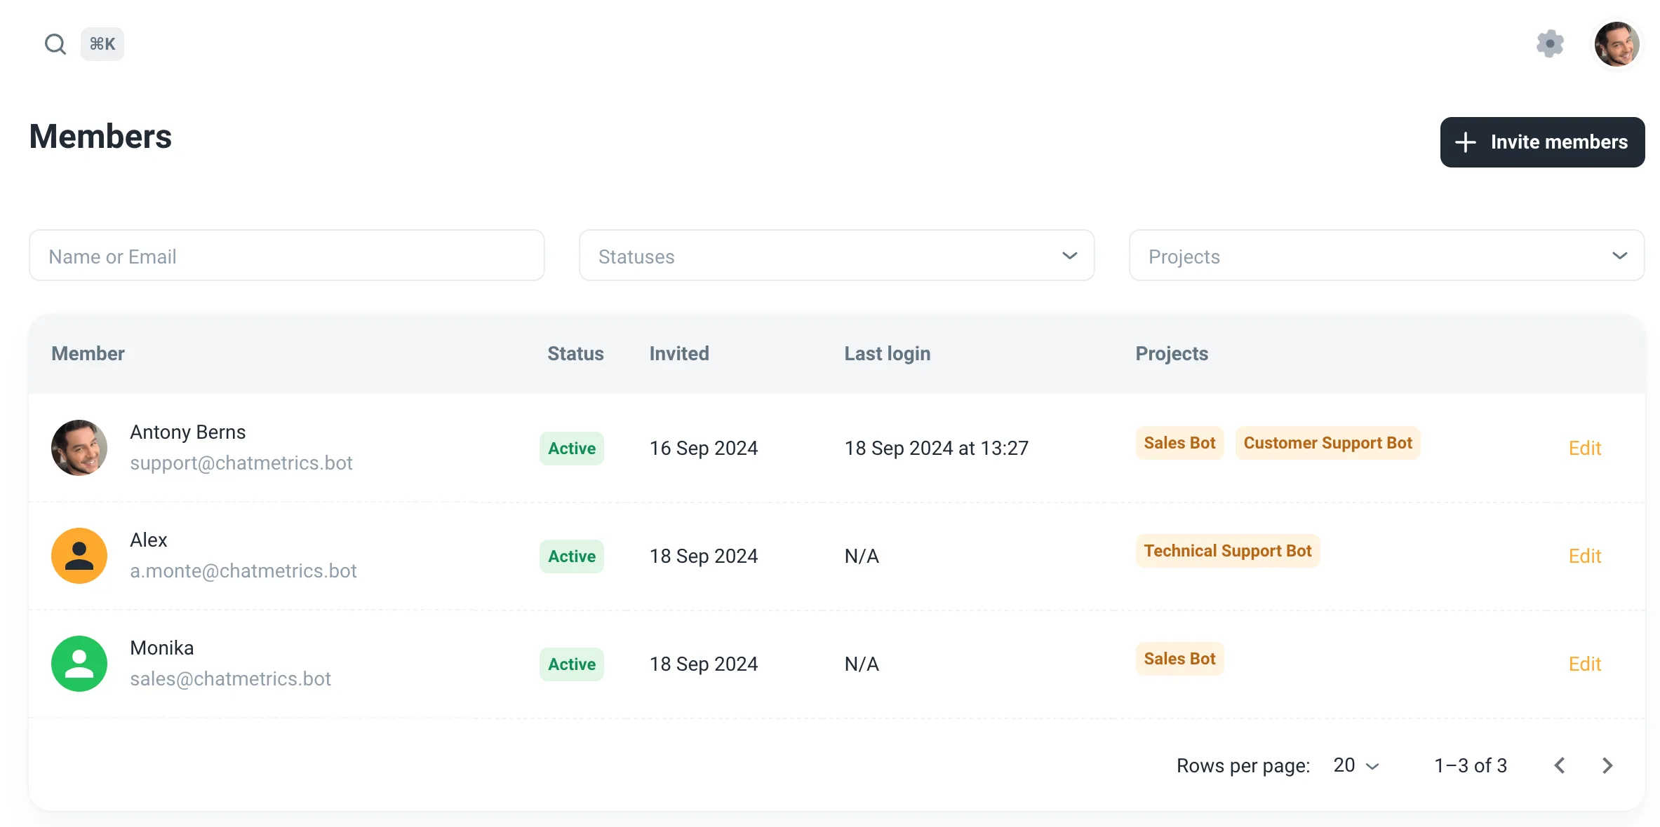Viewport: 1660px width, 827px height.
Task: Click the search magnifier icon
Action: [x=55, y=44]
